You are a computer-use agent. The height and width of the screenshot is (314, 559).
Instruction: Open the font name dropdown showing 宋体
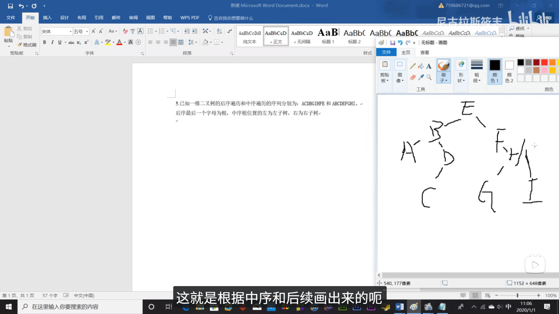pyautogui.click(x=70, y=31)
